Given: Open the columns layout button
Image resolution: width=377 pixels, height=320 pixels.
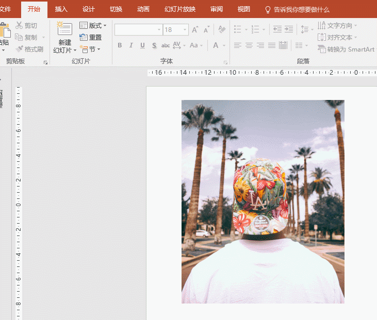Looking at the screenshot, I should pos(301,45).
